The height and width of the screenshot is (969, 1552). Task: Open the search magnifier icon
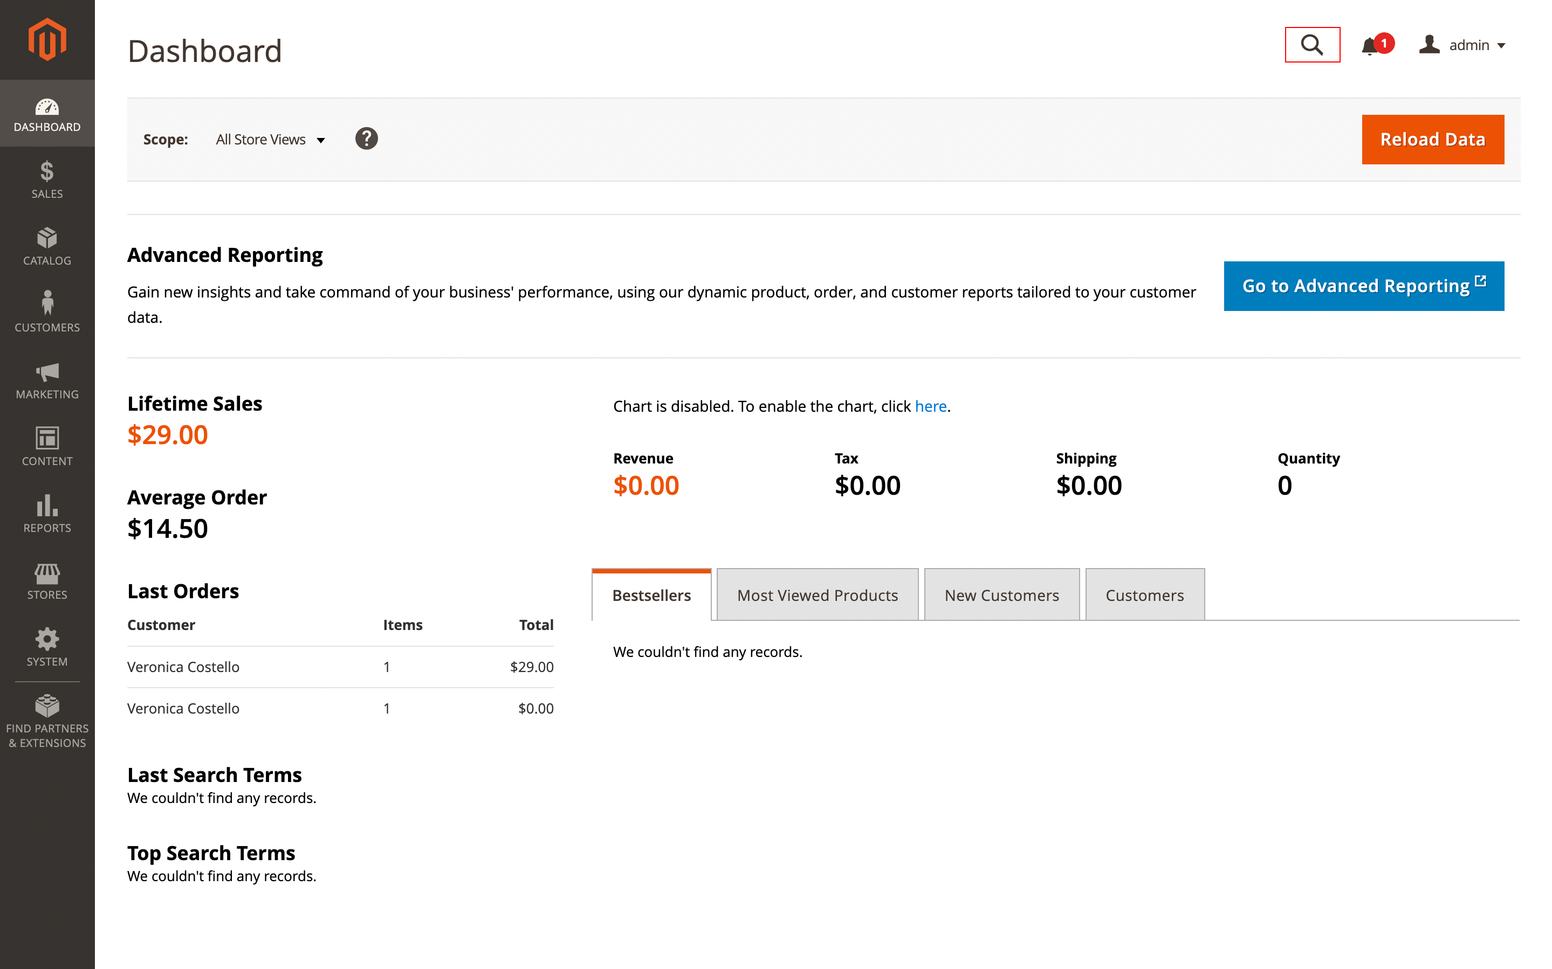[1311, 45]
